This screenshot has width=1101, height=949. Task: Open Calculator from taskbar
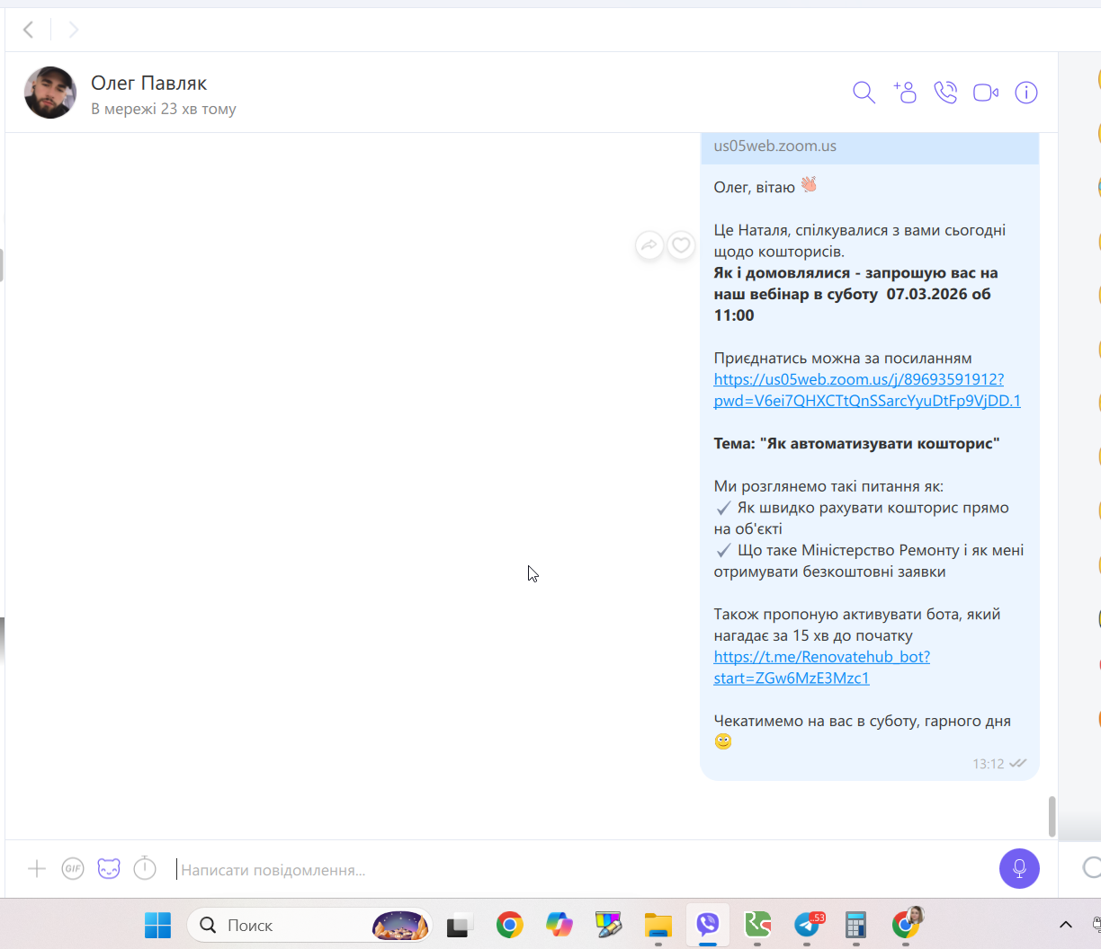point(856,925)
